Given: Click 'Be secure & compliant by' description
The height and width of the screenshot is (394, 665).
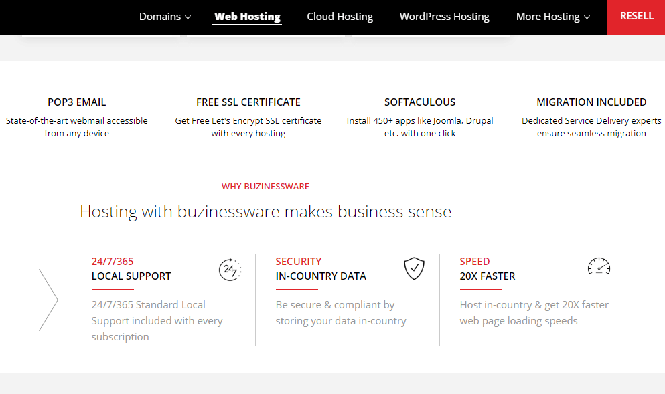Looking at the screenshot, I should click(x=341, y=312).
